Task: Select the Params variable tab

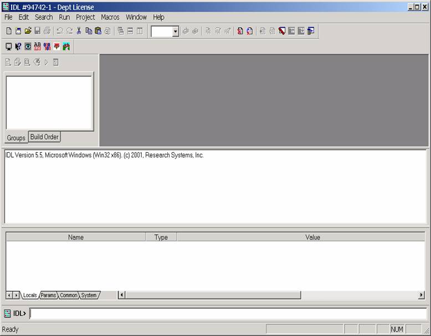Action: pos(48,295)
